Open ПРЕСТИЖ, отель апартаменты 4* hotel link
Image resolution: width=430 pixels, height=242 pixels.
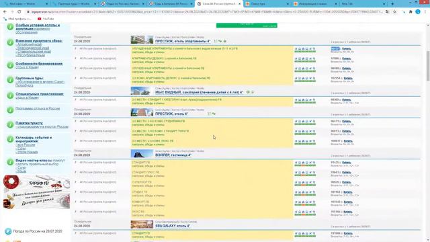click(x=183, y=41)
